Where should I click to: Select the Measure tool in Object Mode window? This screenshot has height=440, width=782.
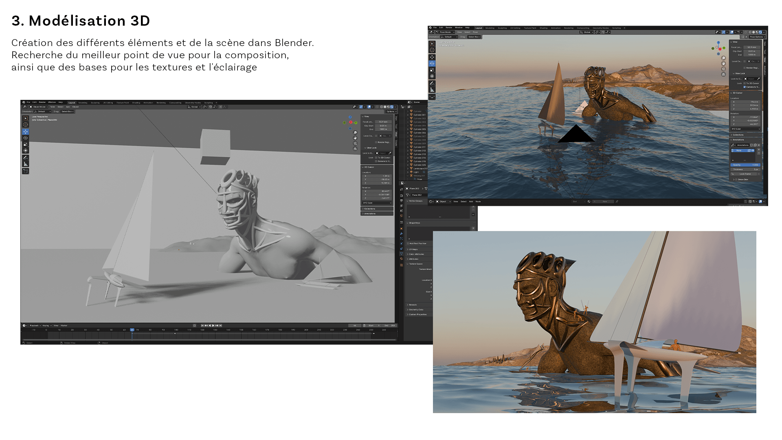pos(26,164)
